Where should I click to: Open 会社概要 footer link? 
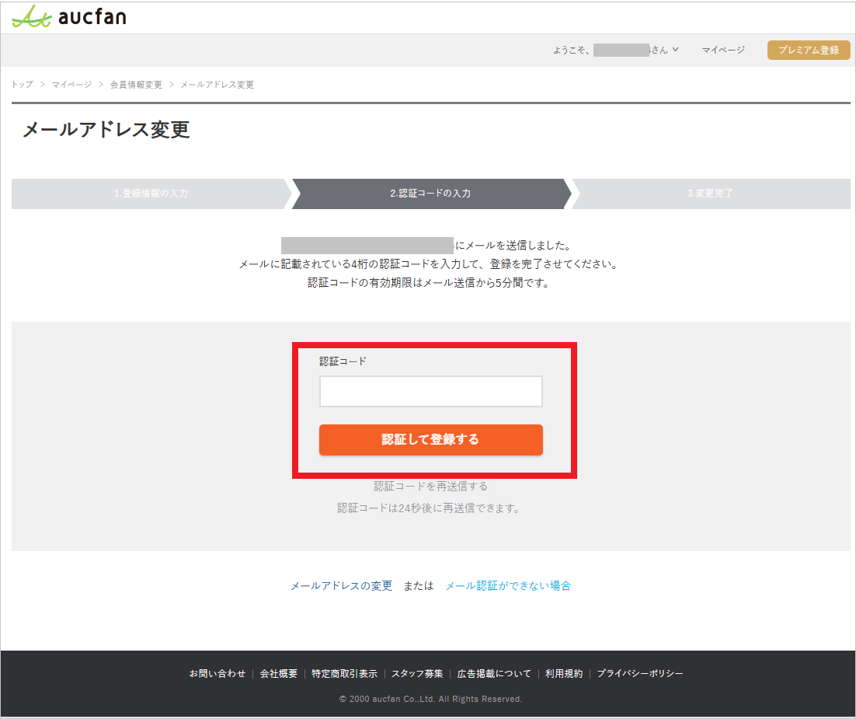point(279,674)
